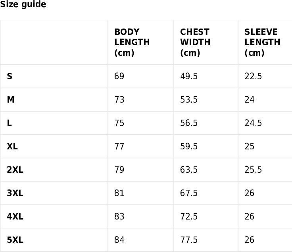
Task: Select the CHEST WIDTH (cm) column header
Action: tap(195, 42)
